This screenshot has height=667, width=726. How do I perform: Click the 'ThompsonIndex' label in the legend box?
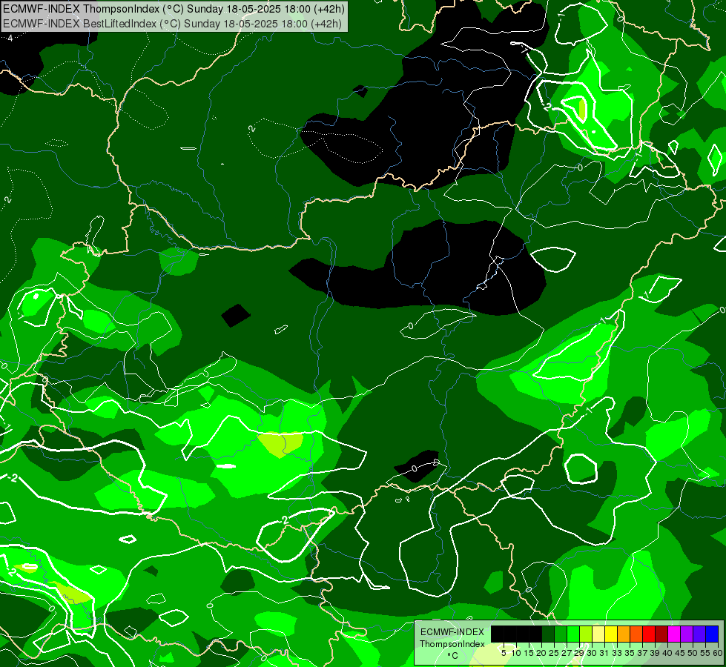click(x=452, y=644)
